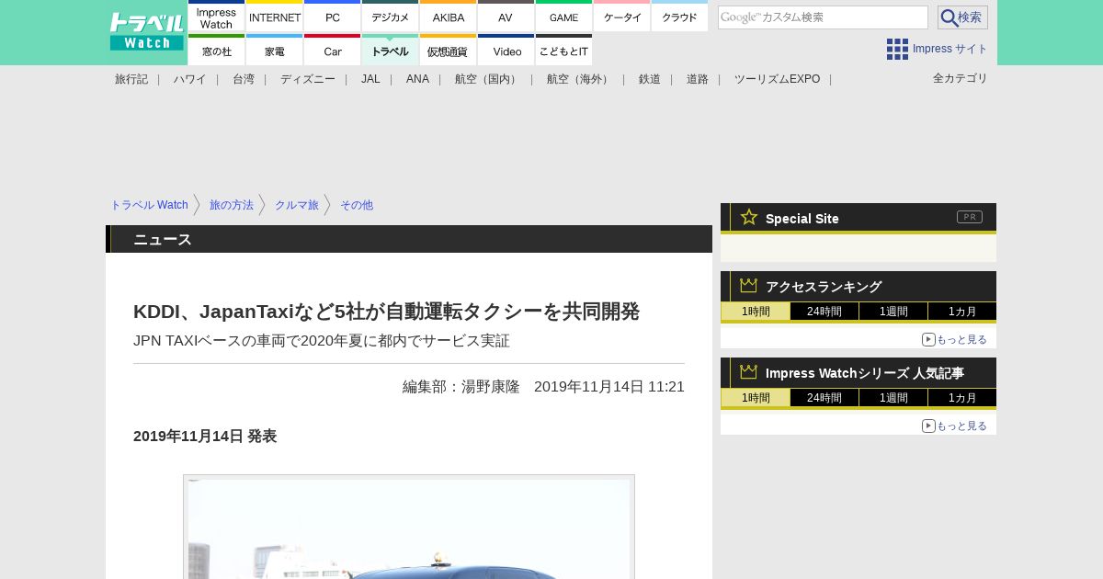Screen dimensions: 1103x579
Task: Open the 仮想通貨 Watch site tab
Action: tap(449, 51)
